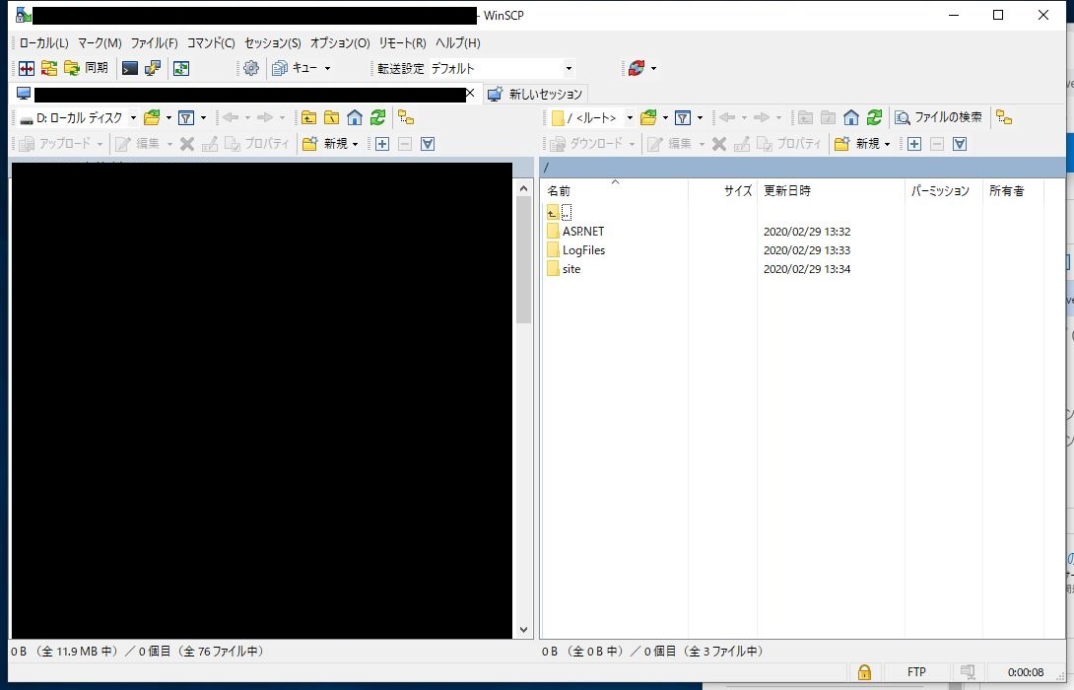The image size is (1074, 690).
Task: Go to root directory in local panel
Action: tap(331, 118)
